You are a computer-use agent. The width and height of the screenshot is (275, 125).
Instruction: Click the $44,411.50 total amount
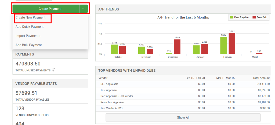pyautogui.click(x=263, y=84)
